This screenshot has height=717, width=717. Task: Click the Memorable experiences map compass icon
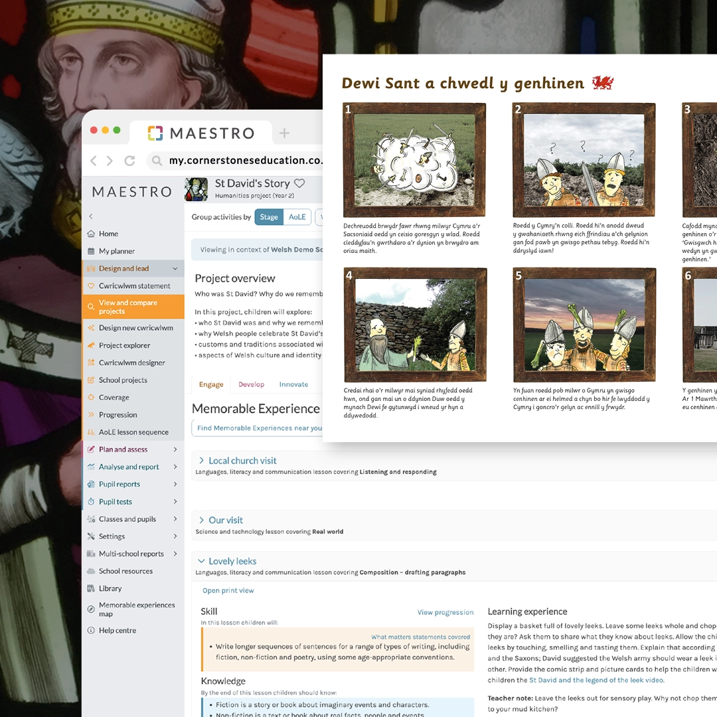point(91,609)
